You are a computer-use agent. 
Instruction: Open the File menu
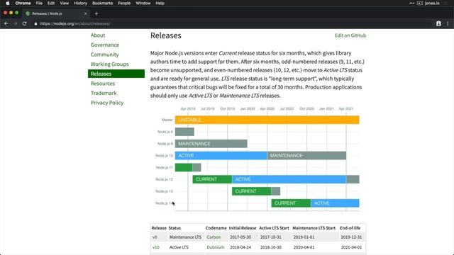[x=39, y=3]
